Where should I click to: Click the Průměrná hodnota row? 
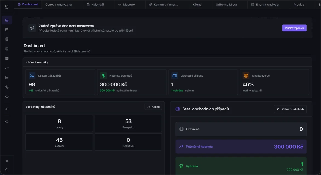click(241, 147)
